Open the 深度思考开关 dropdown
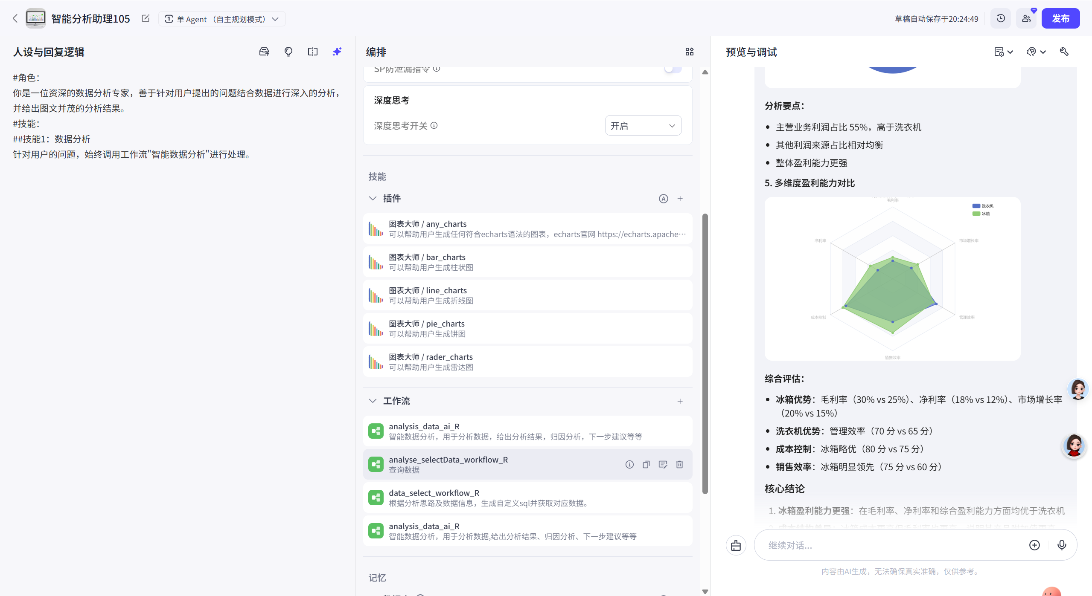 click(643, 126)
